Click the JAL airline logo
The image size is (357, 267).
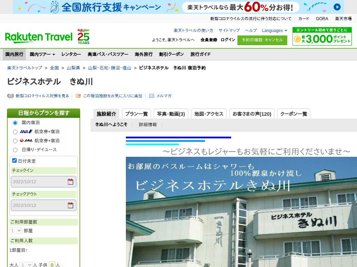point(26,140)
